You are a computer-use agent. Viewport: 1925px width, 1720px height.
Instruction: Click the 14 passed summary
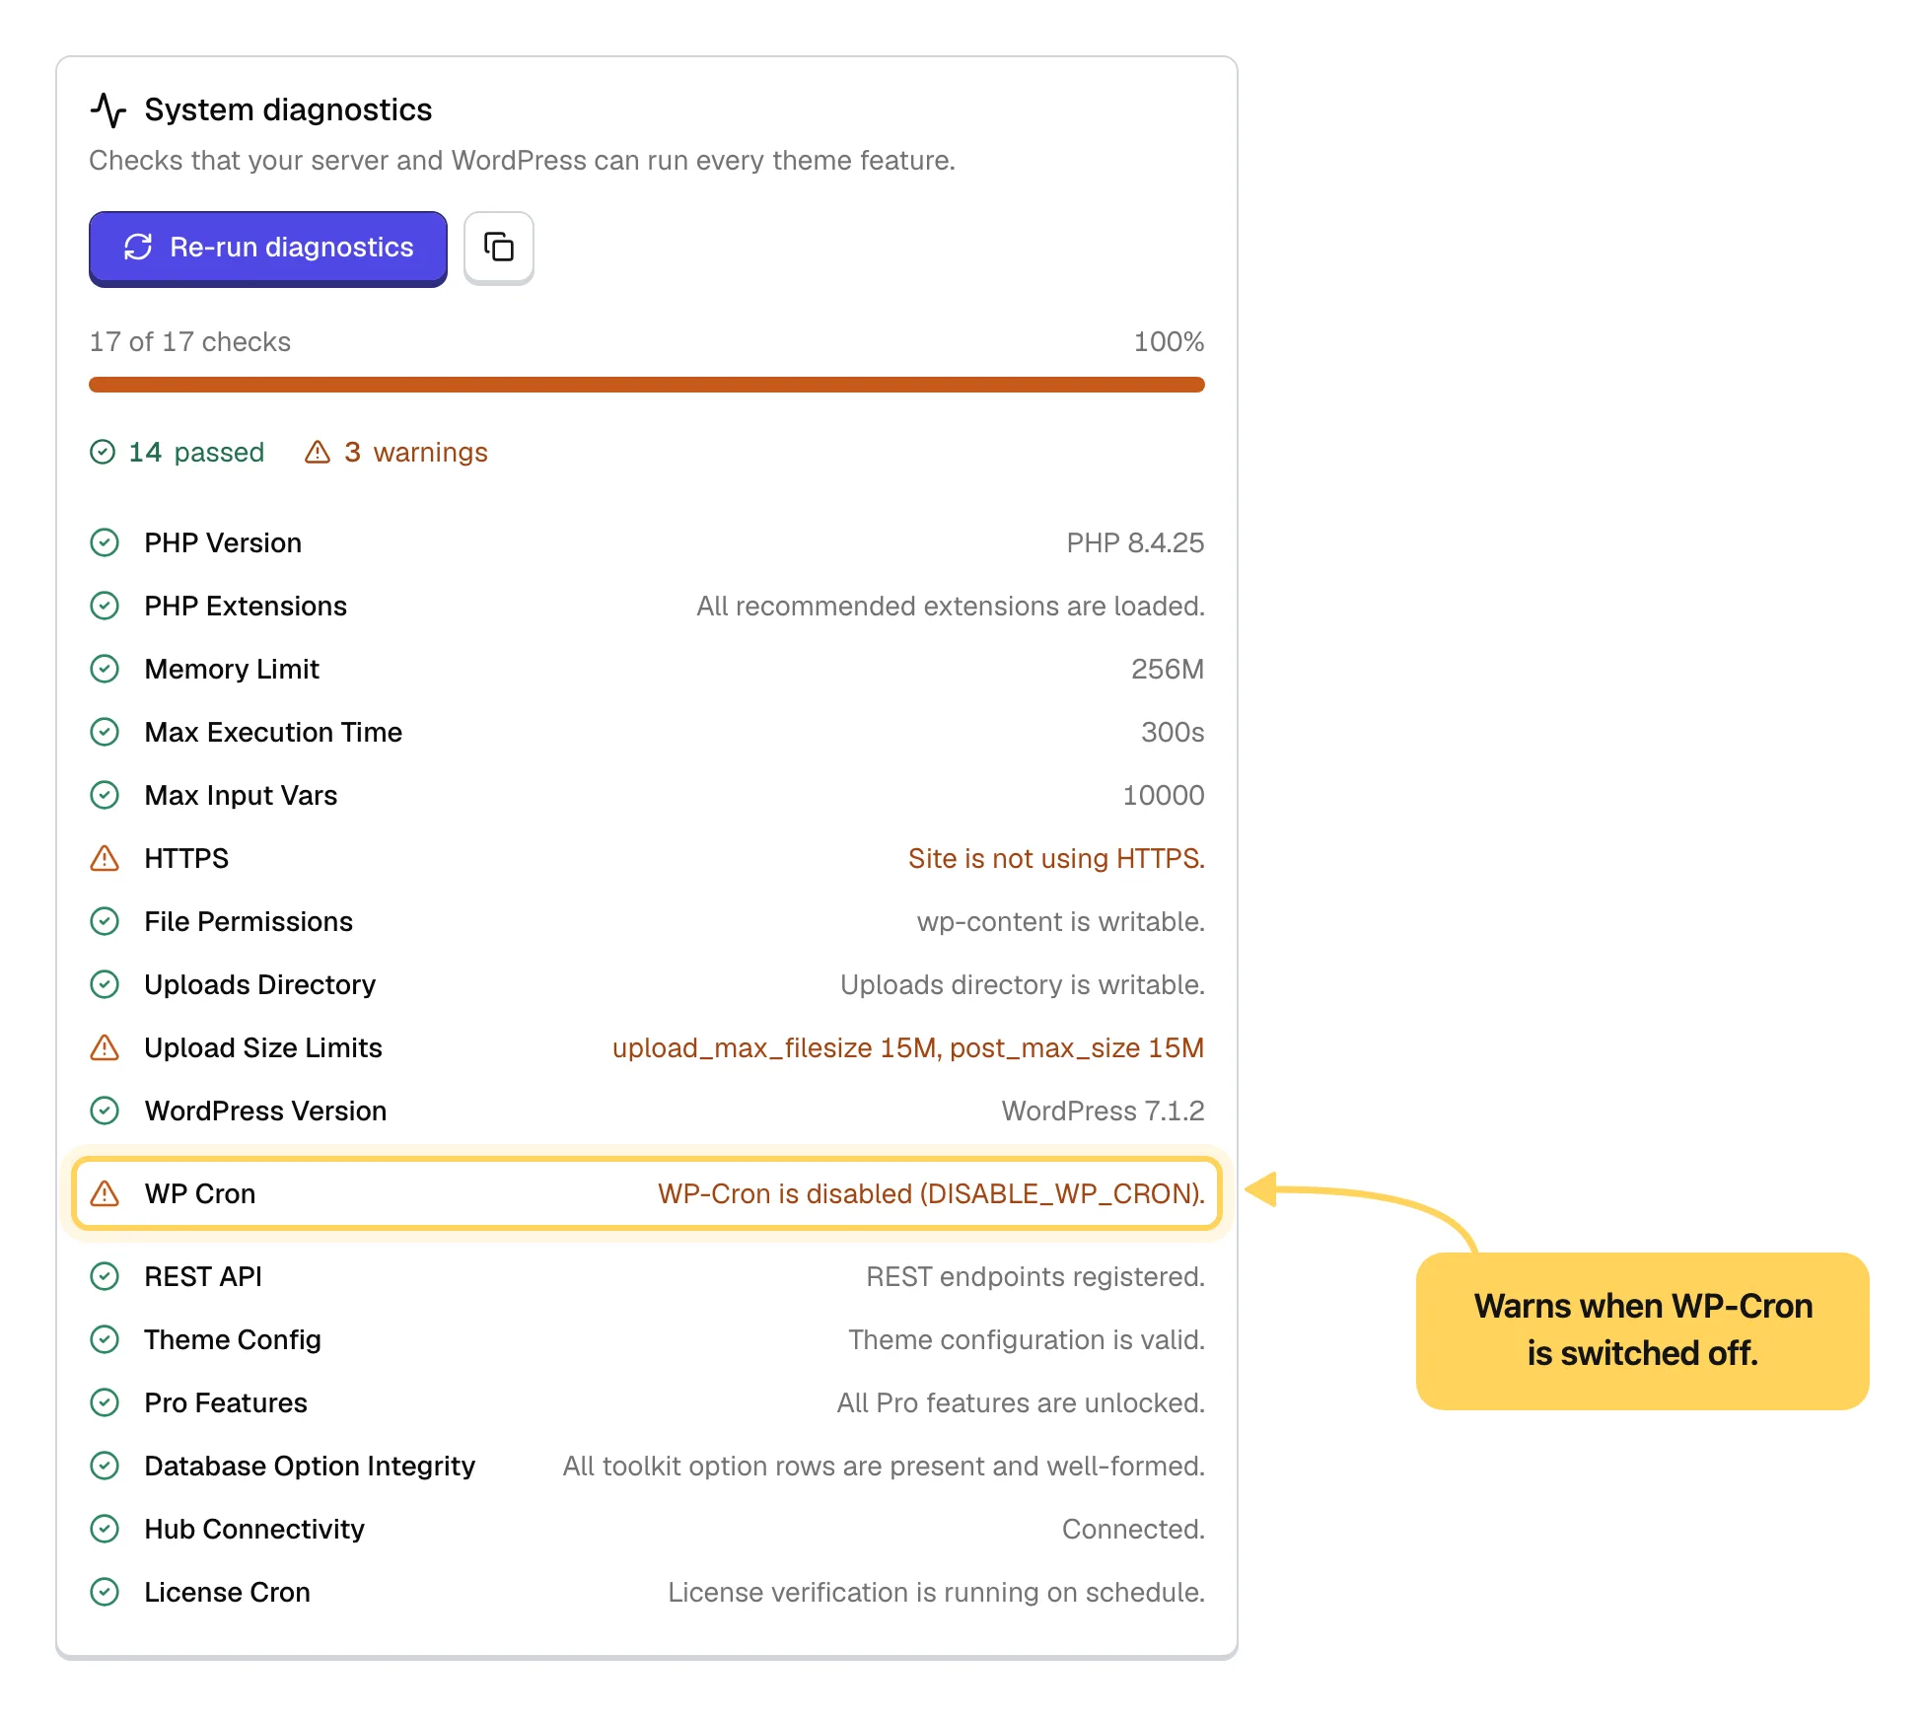click(x=178, y=452)
